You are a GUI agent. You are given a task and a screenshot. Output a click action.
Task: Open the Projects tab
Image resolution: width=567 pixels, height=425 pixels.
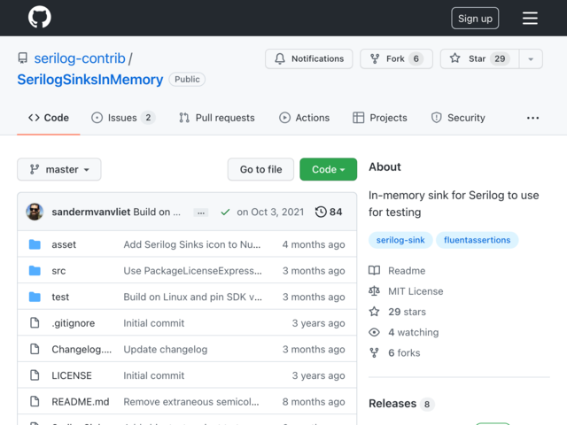coord(380,118)
